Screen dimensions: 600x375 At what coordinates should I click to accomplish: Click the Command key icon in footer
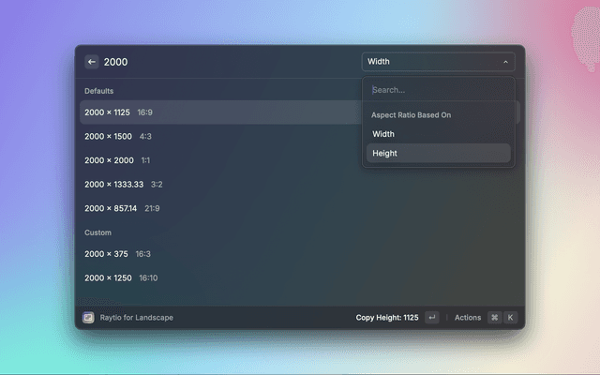pyautogui.click(x=494, y=318)
